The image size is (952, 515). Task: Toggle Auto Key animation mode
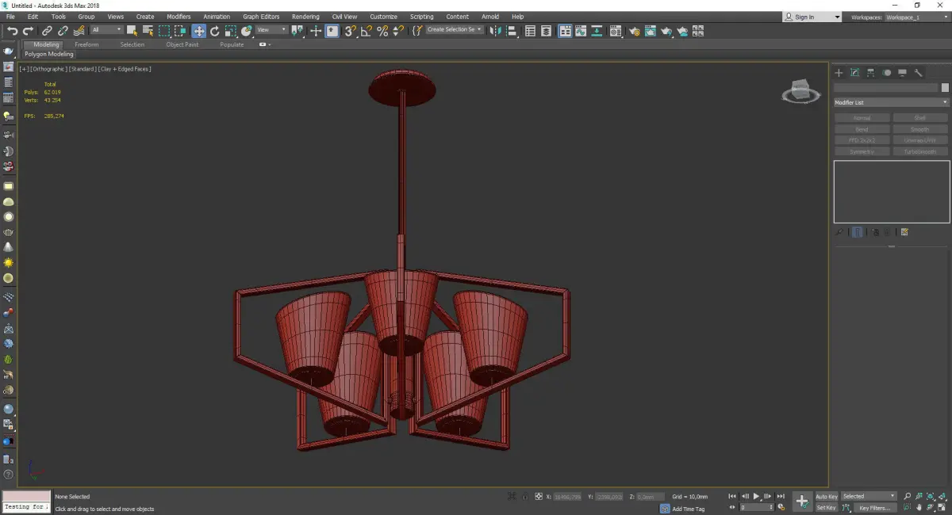pos(827,497)
